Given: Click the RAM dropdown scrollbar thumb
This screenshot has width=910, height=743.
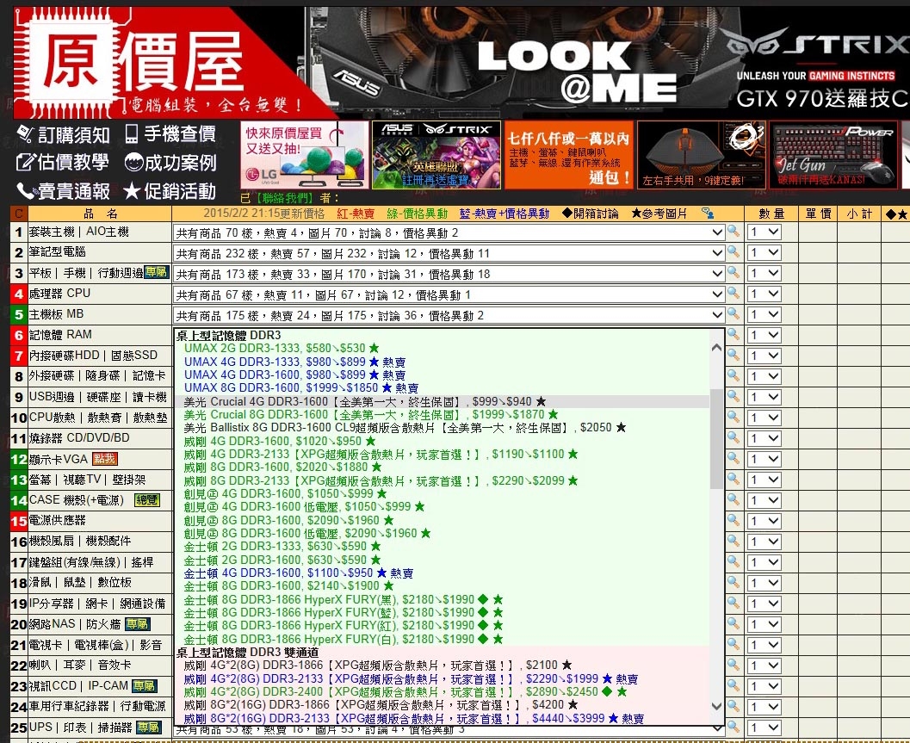Looking at the screenshot, I should click(x=717, y=439).
